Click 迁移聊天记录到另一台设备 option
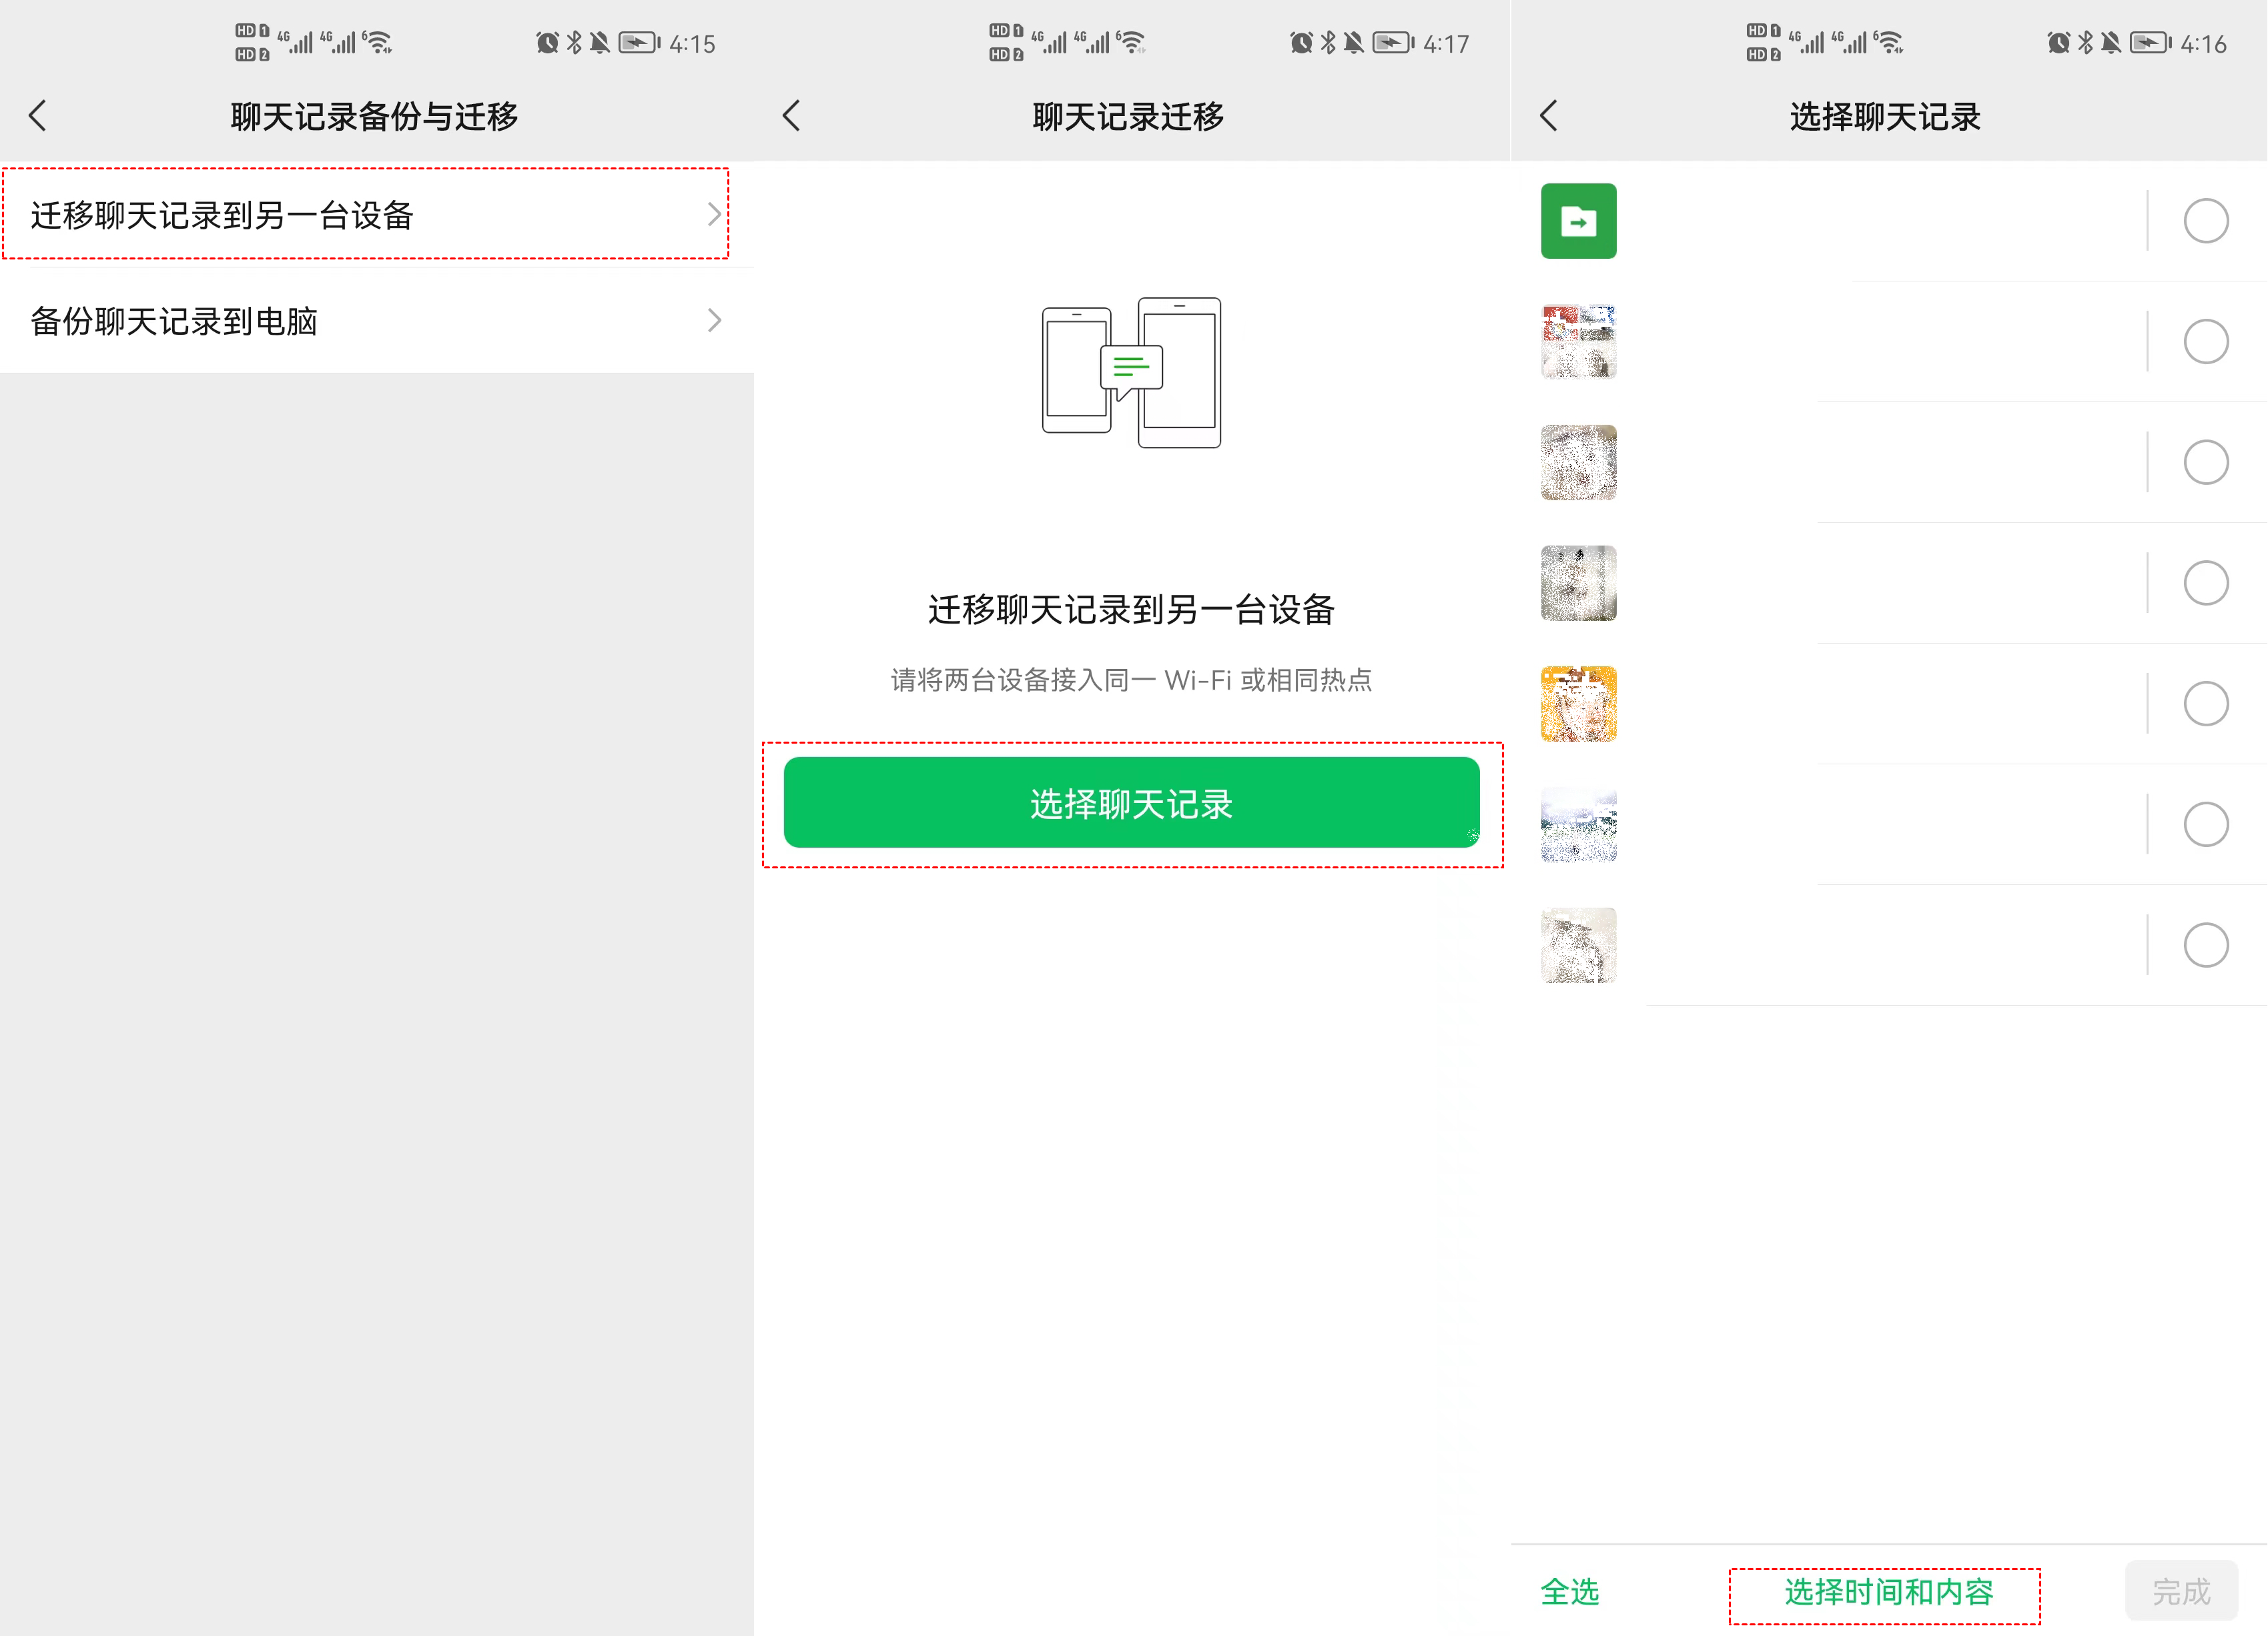This screenshot has height=1636, width=2268. (x=364, y=216)
